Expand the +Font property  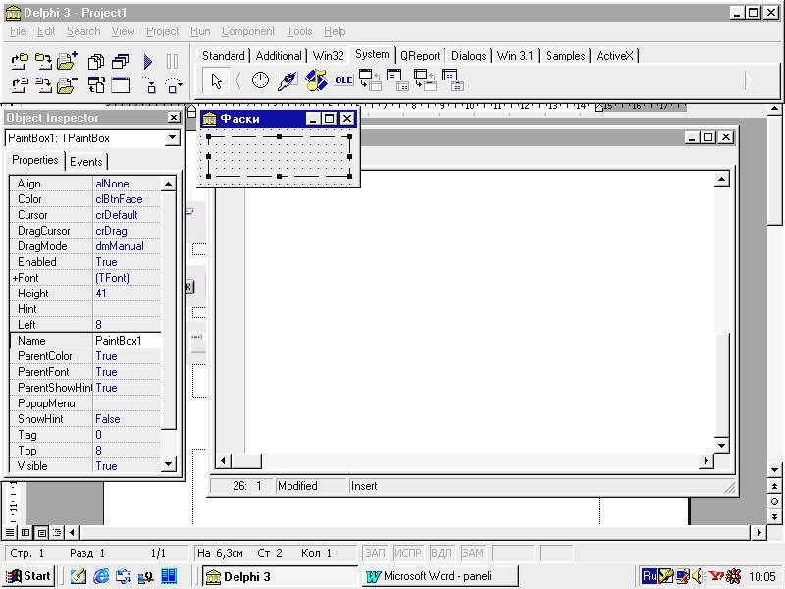coord(15,278)
